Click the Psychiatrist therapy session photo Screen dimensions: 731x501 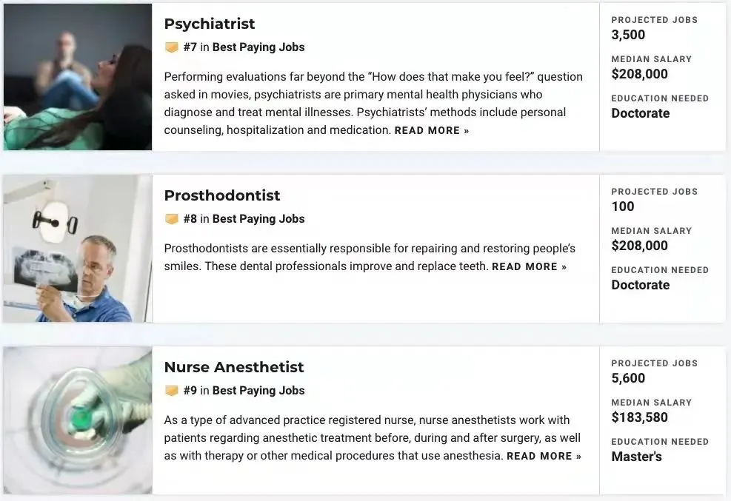pos(77,77)
